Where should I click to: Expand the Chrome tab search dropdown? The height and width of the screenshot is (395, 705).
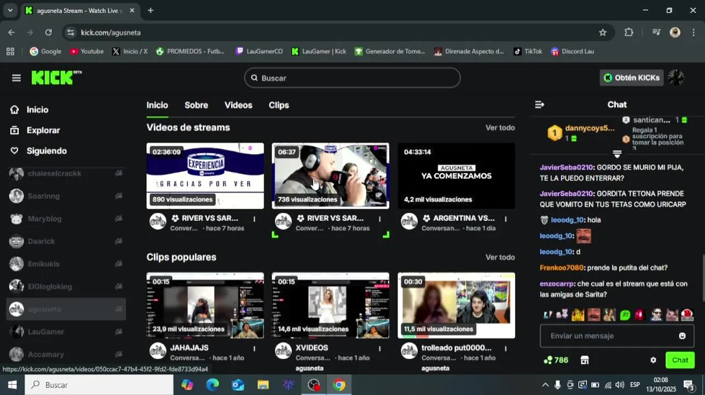(x=10, y=10)
